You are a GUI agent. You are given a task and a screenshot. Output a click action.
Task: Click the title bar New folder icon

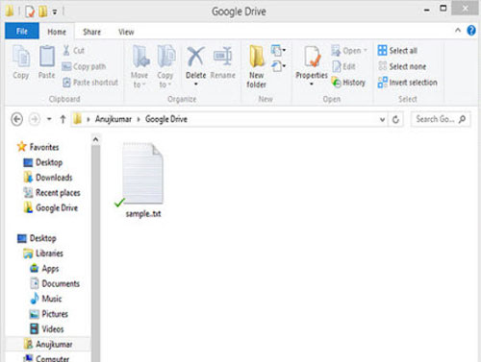tap(43, 12)
